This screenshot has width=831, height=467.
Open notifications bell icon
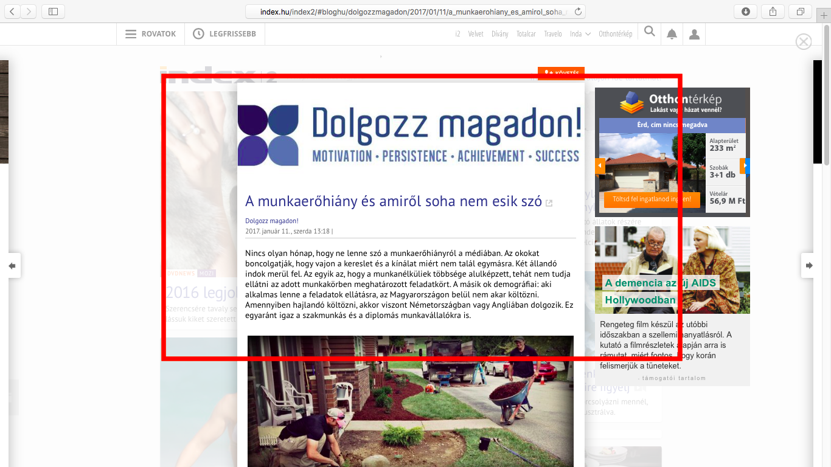(672, 35)
